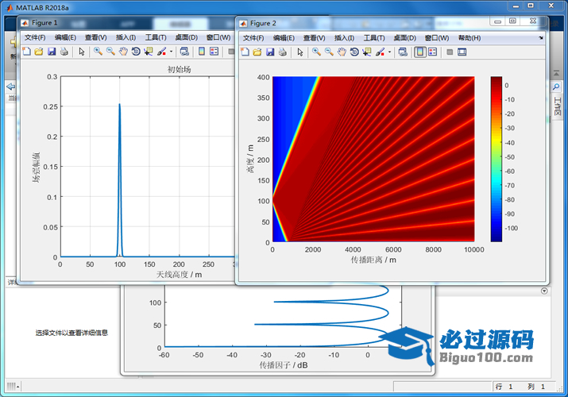Toggle Edit Plot arrow in Figure 1
The image size is (568, 397).
tap(82, 52)
